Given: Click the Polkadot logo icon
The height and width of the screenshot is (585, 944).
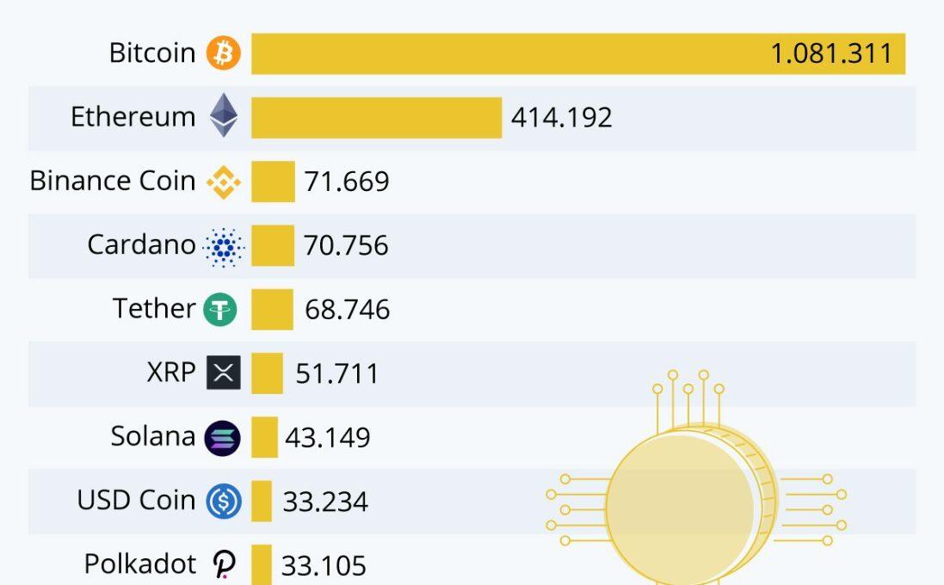Looking at the screenshot, I should click(x=225, y=564).
